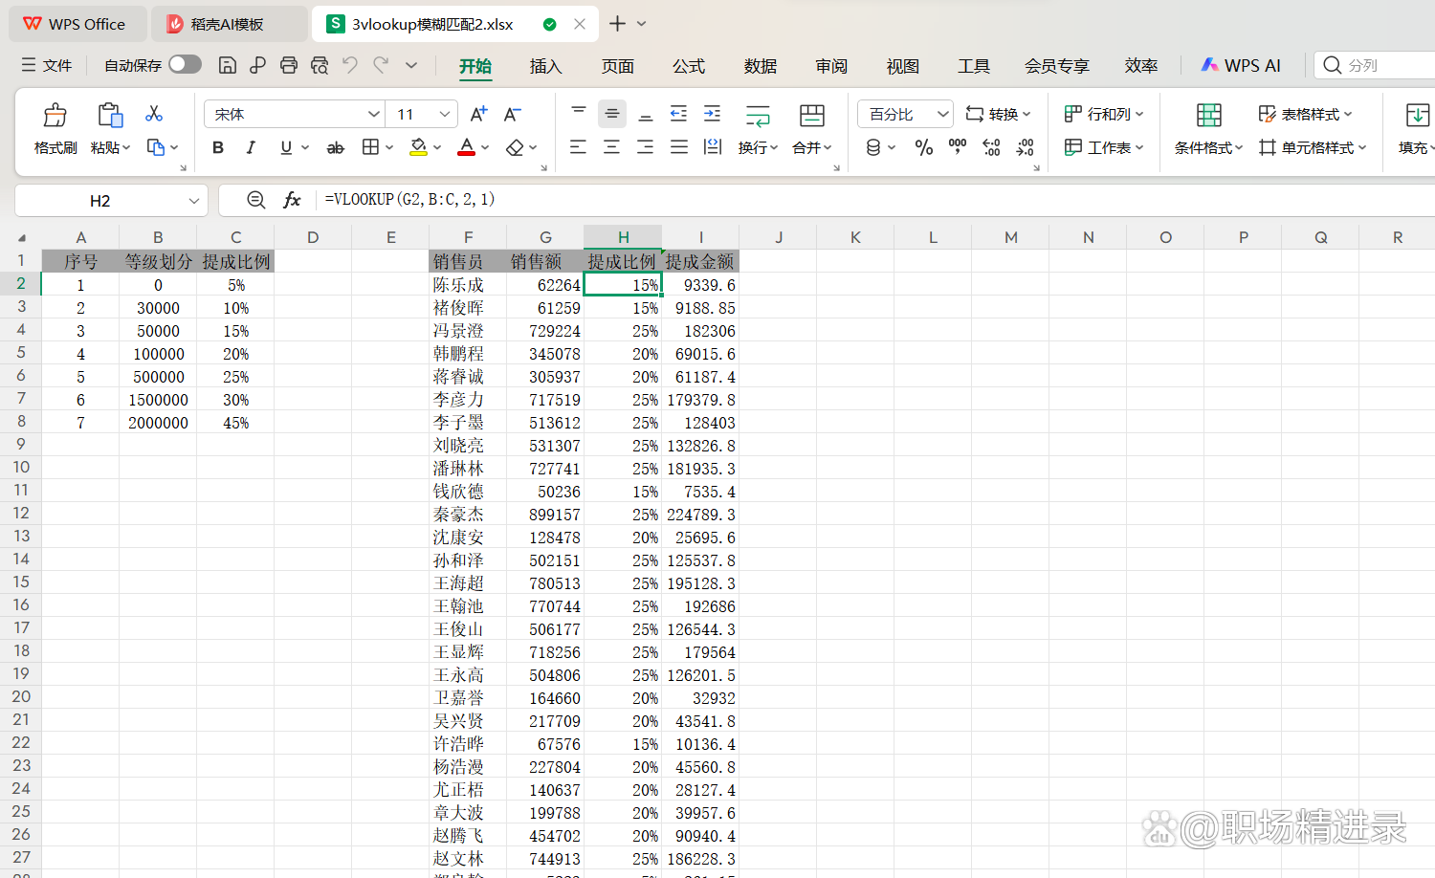This screenshot has height=878, width=1435.
Task: Click the insert function fx icon
Action: [x=292, y=200]
